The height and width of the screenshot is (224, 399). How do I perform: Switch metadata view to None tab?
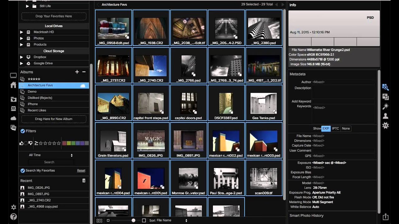pyautogui.click(x=346, y=128)
